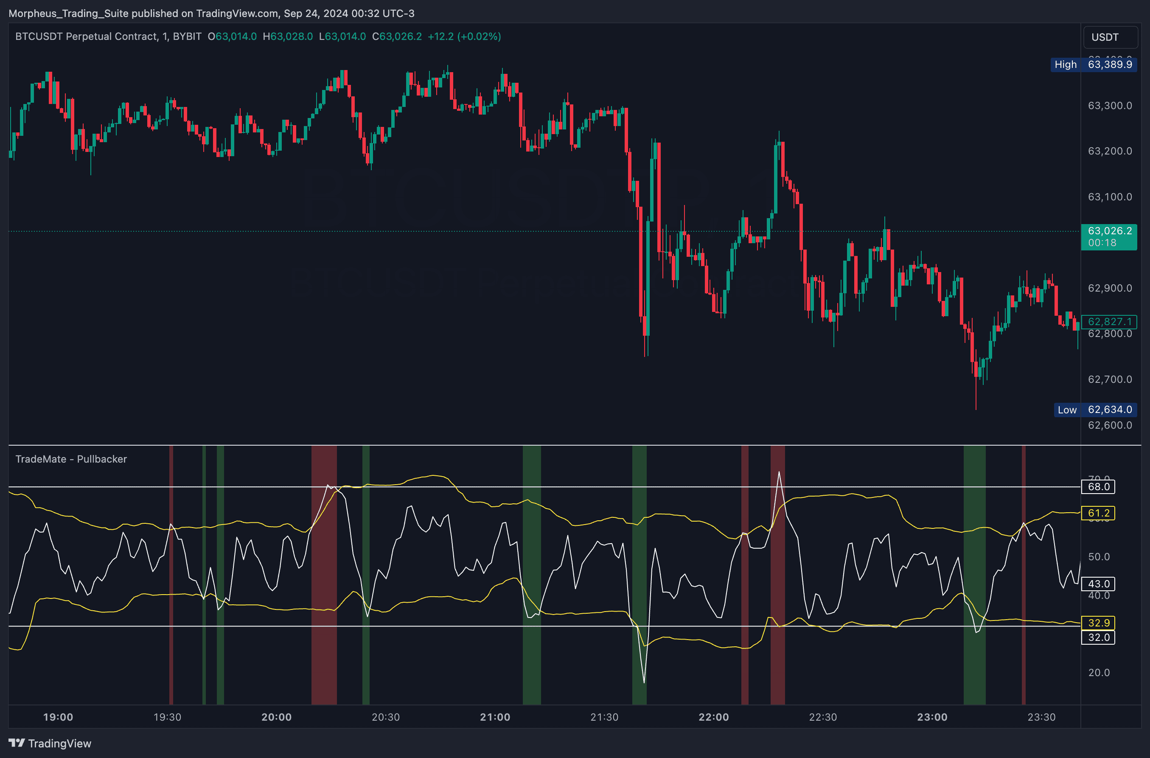The image size is (1150, 758).
Task: Click the 32.0 lower threshold label
Action: [1098, 637]
